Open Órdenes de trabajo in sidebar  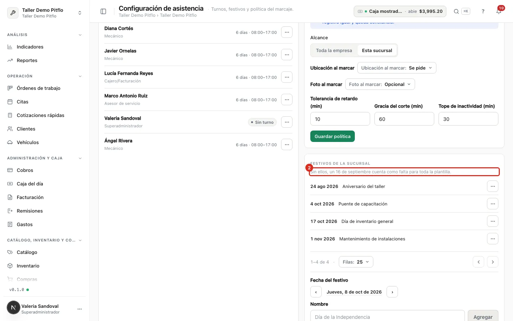coord(45,88)
